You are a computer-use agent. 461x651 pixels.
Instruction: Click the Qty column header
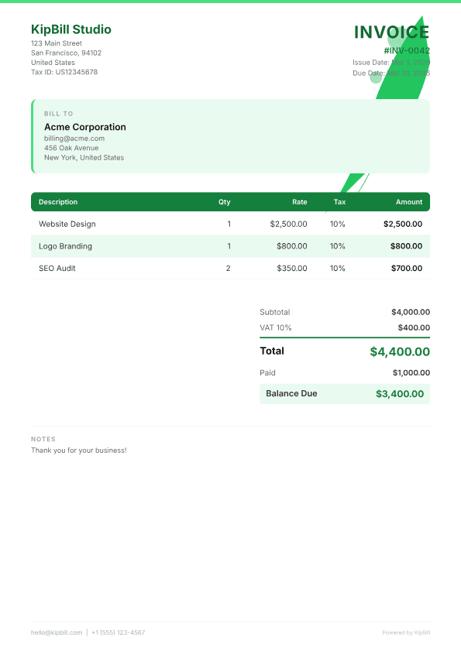225,202
